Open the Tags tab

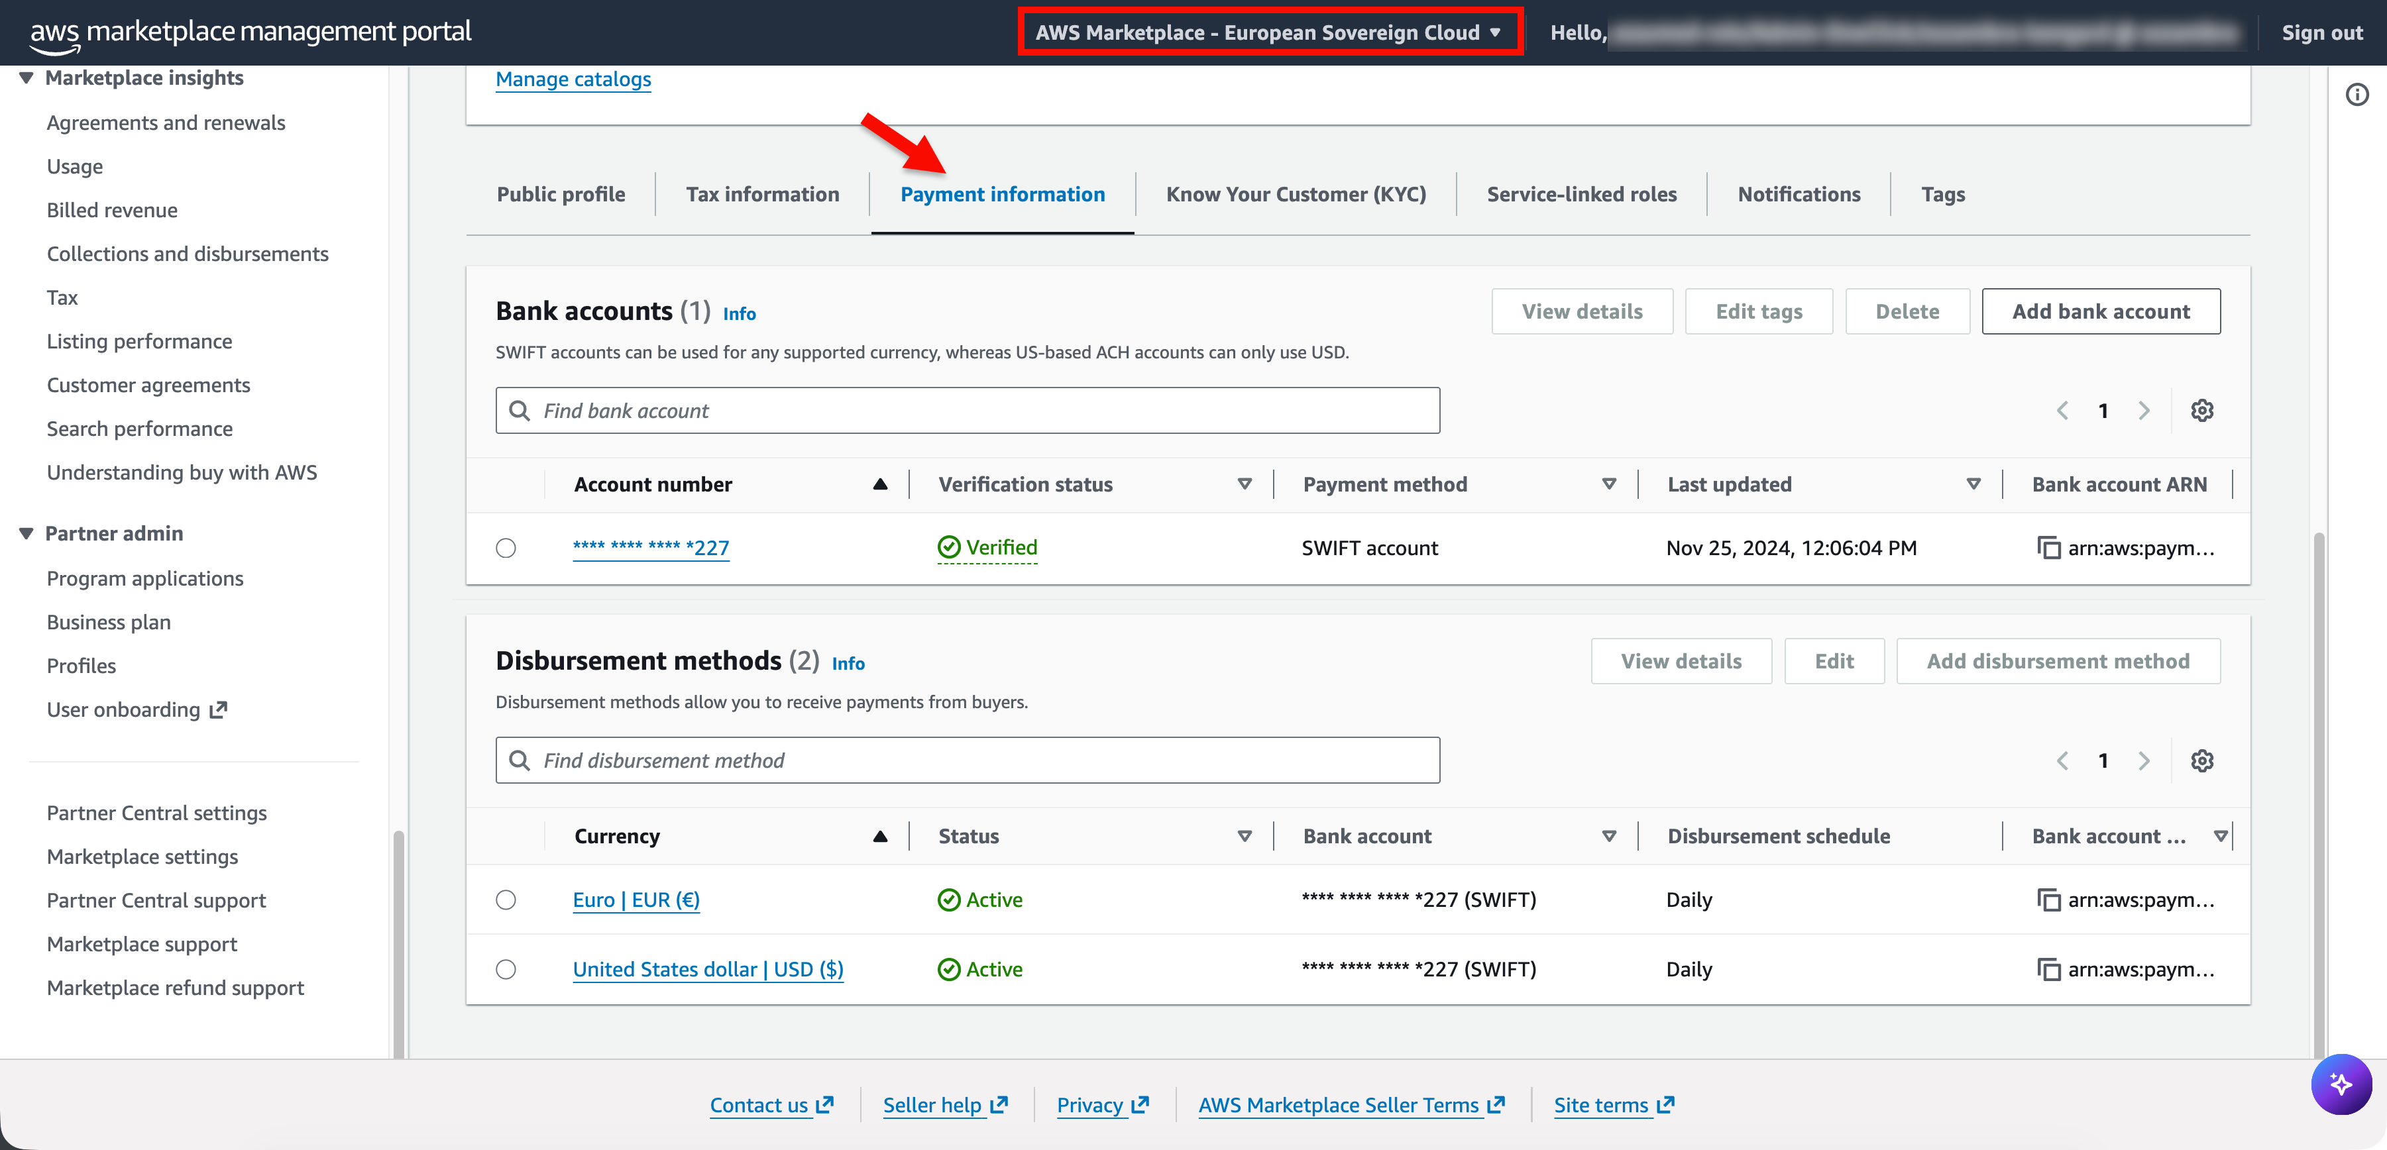pos(1942,195)
